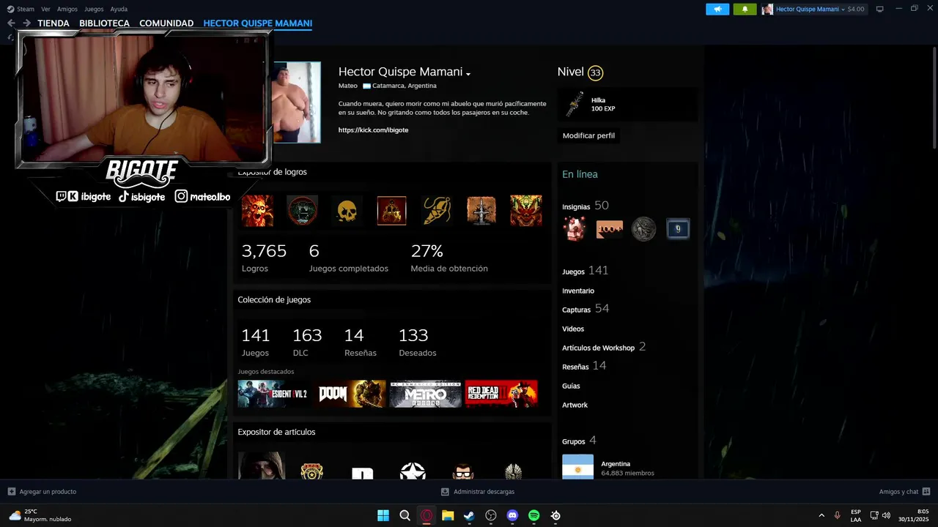
Task: Switch to the COMUNIDAD tab
Action: (x=166, y=23)
